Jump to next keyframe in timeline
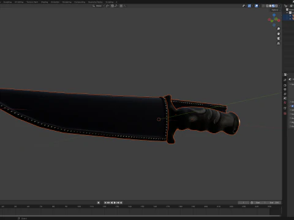Image resolution: width=294 pixels, height=220 pixels. [118, 202]
